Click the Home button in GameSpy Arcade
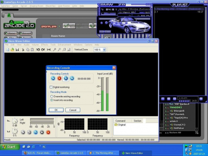Screen dimensions: 208x156 11,33
